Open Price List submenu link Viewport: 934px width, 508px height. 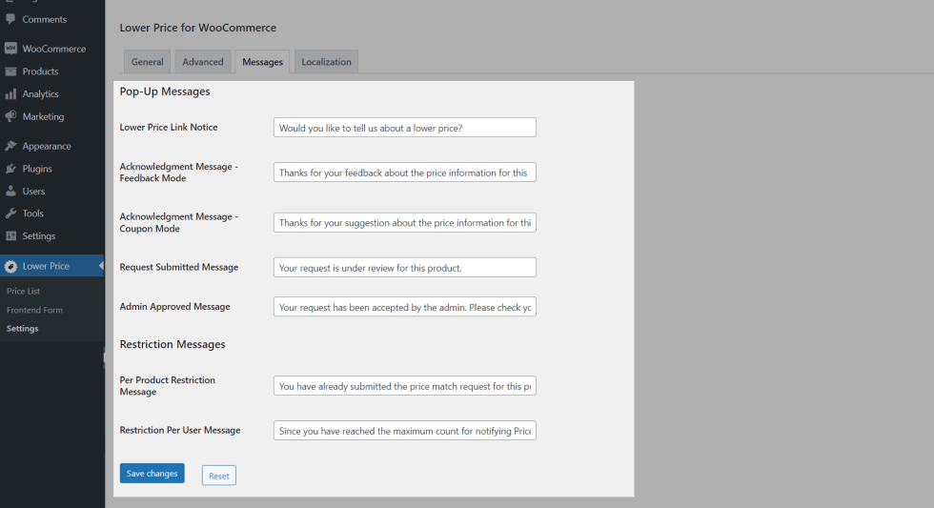(23, 291)
